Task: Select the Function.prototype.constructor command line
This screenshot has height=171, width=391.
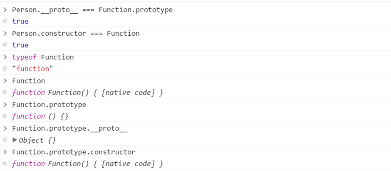Action: click(x=74, y=152)
